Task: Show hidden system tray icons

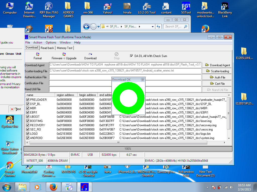Action: pyautogui.click(x=207, y=187)
